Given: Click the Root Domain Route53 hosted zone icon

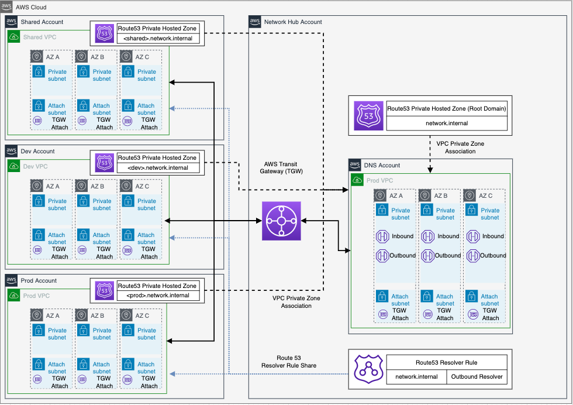Looking at the screenshot, I should (368, 116).
